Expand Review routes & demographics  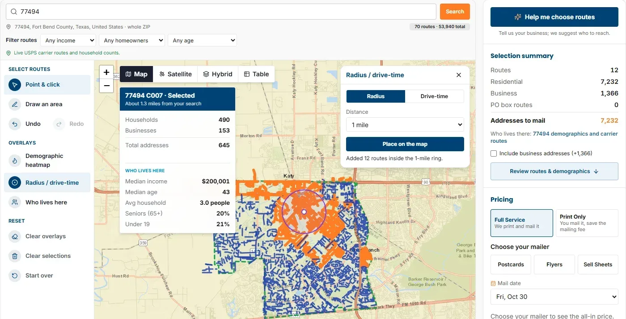(554, 171)
